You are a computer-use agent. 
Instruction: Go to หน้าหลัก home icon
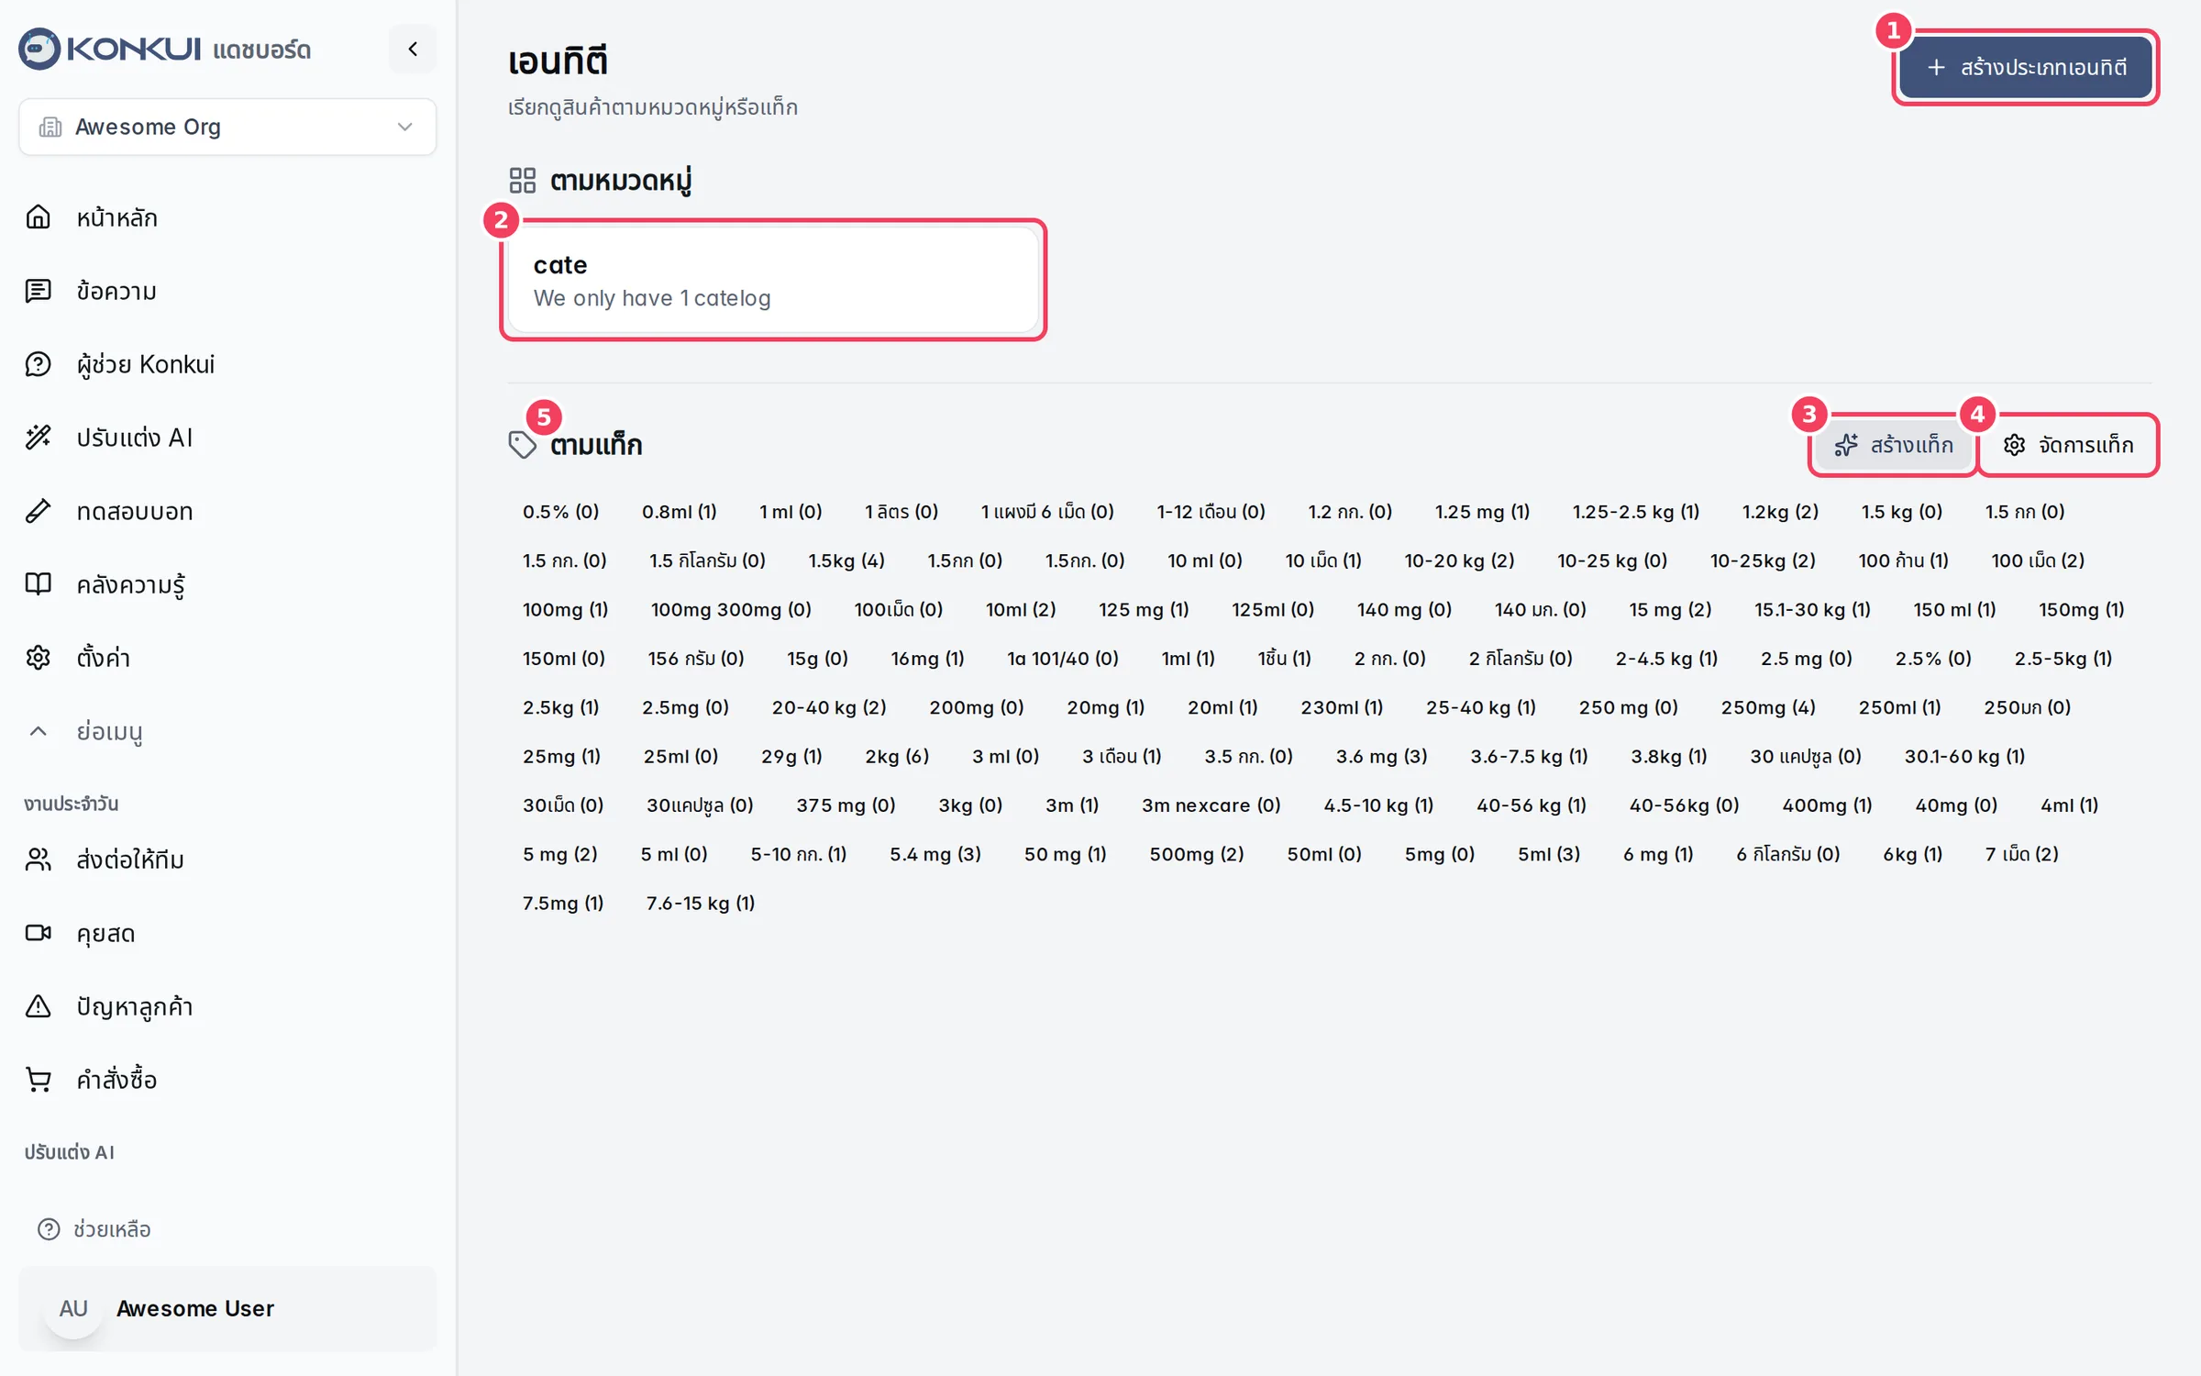[x=38, y=217]
